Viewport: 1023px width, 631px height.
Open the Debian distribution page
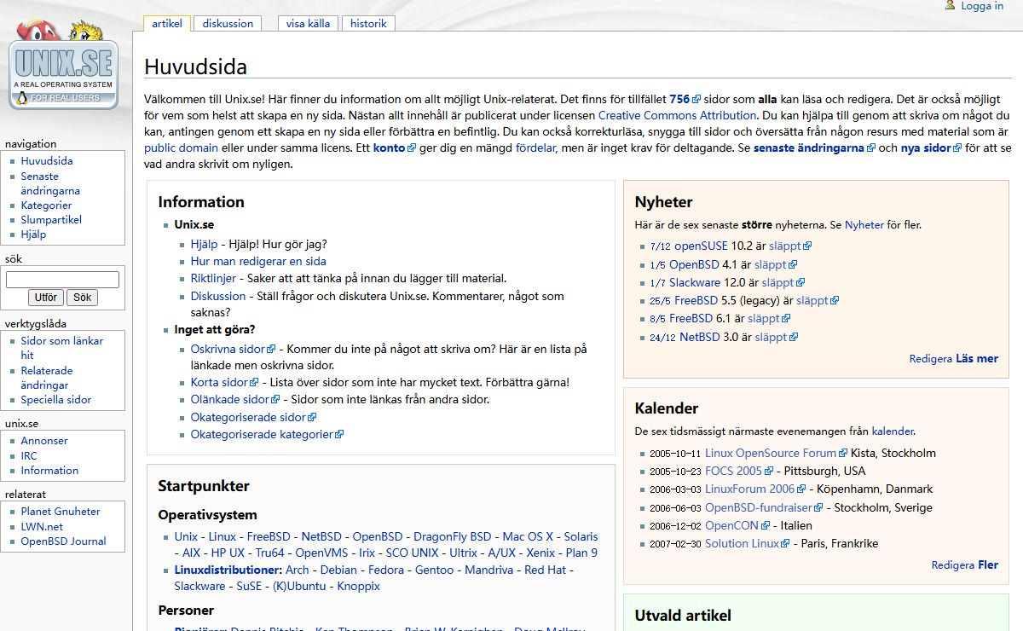(339, 570)
